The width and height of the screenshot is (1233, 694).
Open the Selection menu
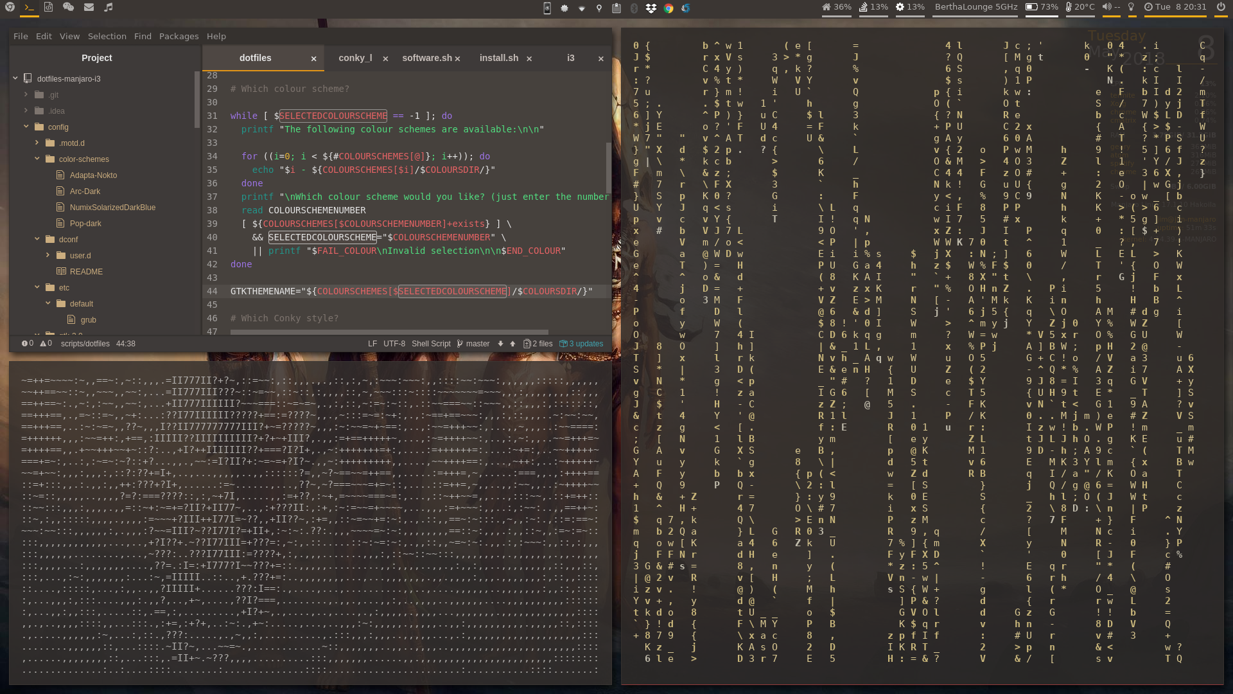point(107,37)
